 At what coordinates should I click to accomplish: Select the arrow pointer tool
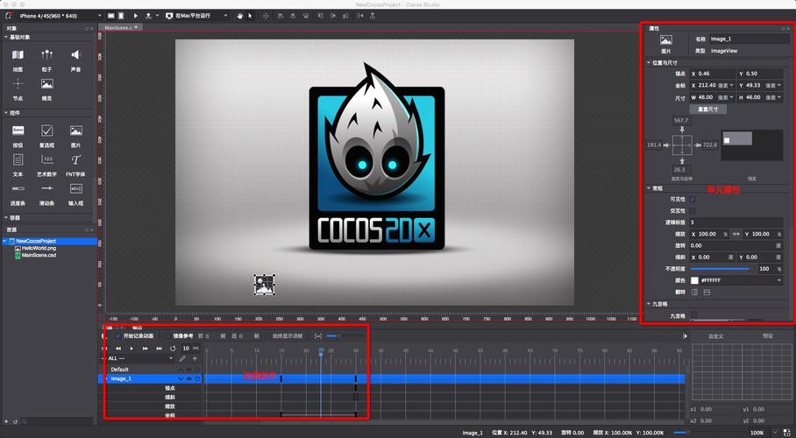point(250,16)
